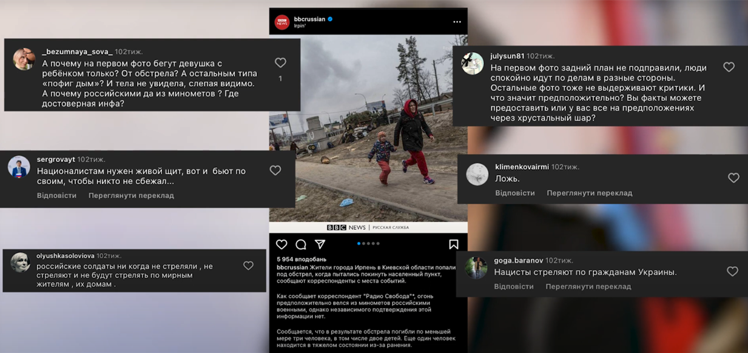Screen dimensions: 748x353
Task: Toggle like on julysun81's comment
Action: click(x=729, y=67)
